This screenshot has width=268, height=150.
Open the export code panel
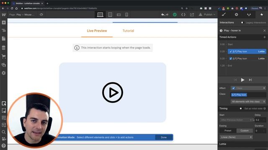click(183, 15)
